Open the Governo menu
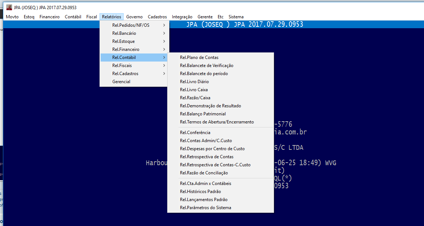This screenshot has width=424, height=226. click(134, 17)
